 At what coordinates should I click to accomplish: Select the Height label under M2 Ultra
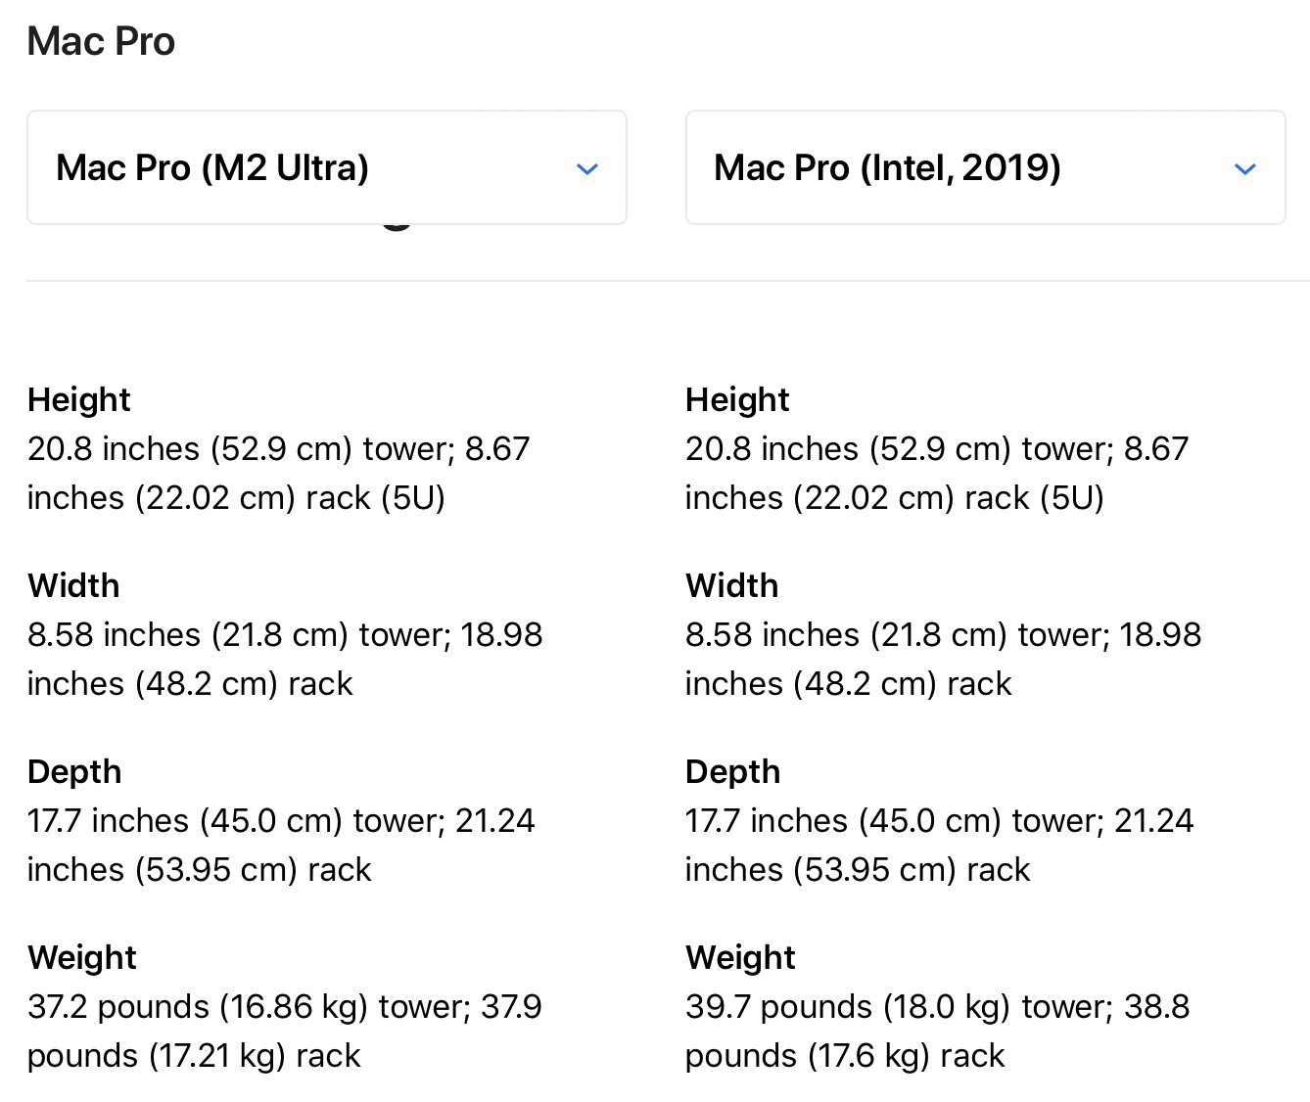(79, 399)
